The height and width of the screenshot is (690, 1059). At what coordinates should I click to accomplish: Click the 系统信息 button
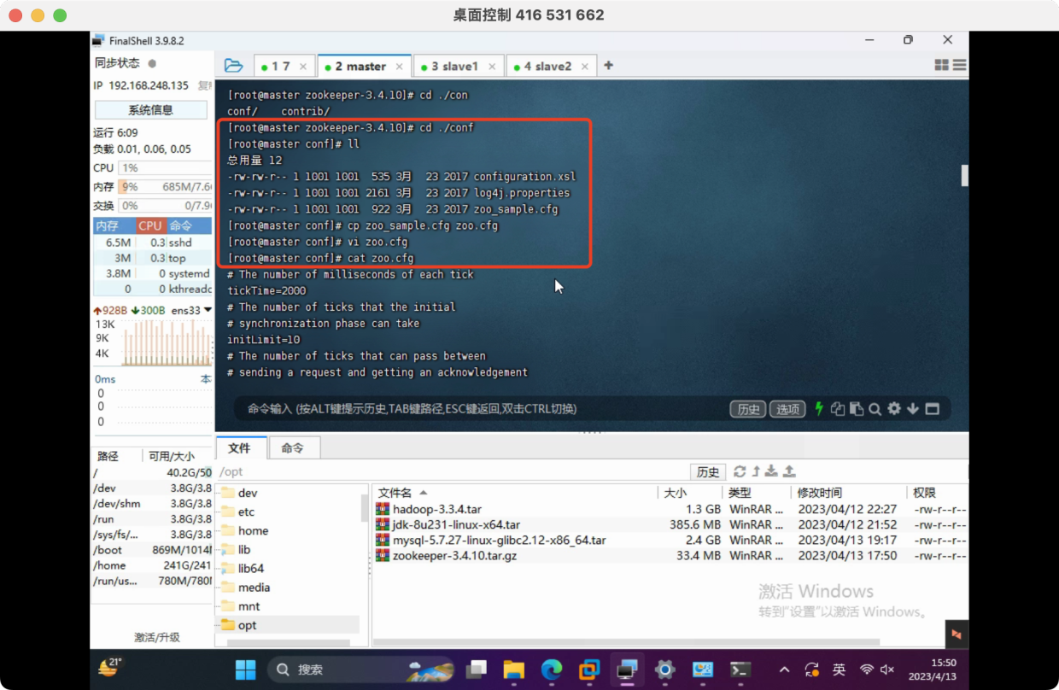point(150,109)
